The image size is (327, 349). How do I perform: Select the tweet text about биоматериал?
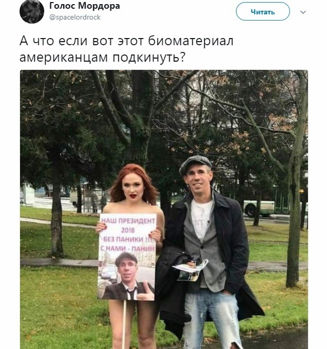[126, 49]
